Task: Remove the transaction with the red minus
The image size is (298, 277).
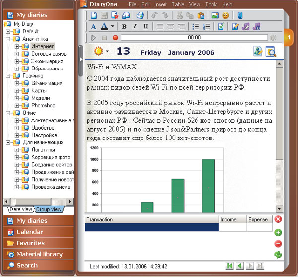Action: [x=278, y=243]
